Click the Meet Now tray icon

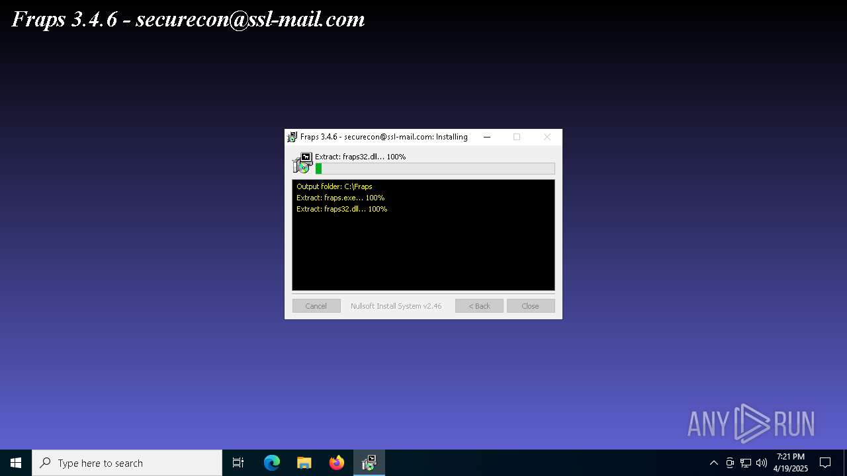click(730, 463)
